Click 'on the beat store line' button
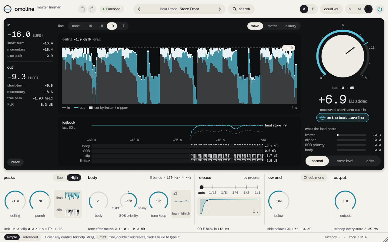The height and width of the screenshot is (242, 388). point(343,118)
